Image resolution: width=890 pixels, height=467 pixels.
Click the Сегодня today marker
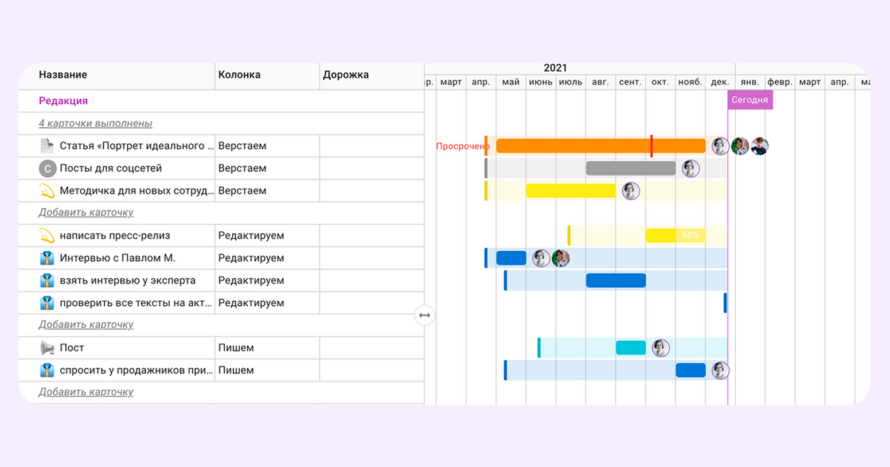[750, 100]
